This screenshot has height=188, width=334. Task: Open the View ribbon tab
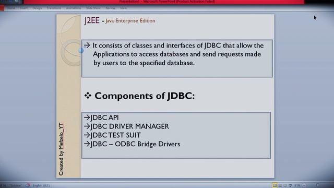pyautogui.click(x=123, y=8)
